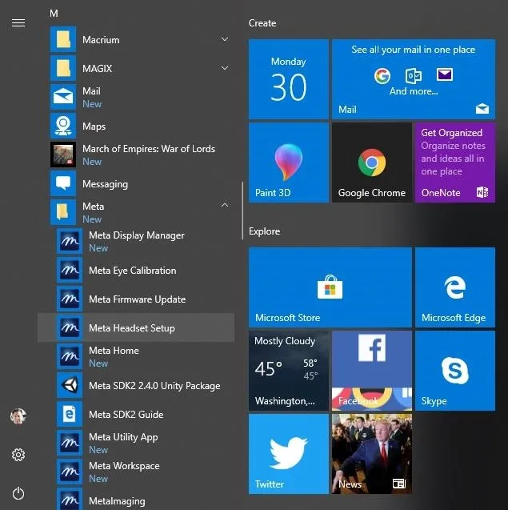
Task: Open Settings via the gear icon
Action: coord(18,455)
